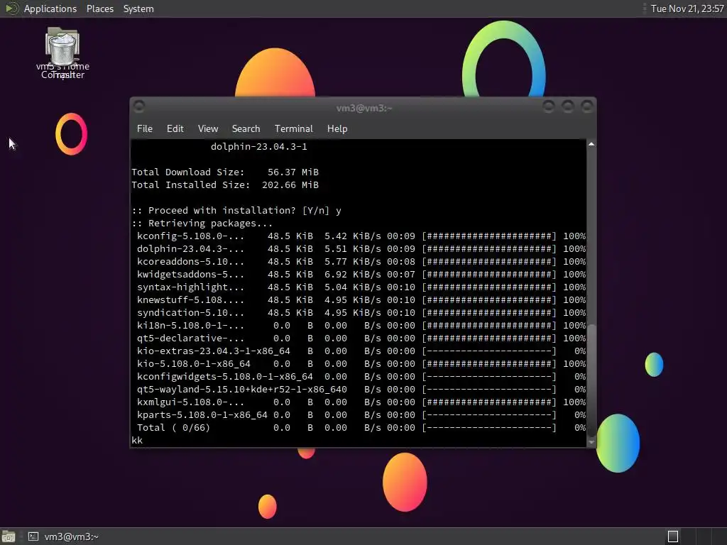Viewport: 727px width, 545px height.
Task: Click the workspace switcher square in bottom panel
Action: [673, 536]
